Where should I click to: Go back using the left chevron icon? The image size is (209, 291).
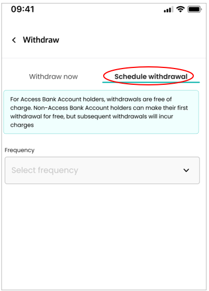[x=14, y=40]
